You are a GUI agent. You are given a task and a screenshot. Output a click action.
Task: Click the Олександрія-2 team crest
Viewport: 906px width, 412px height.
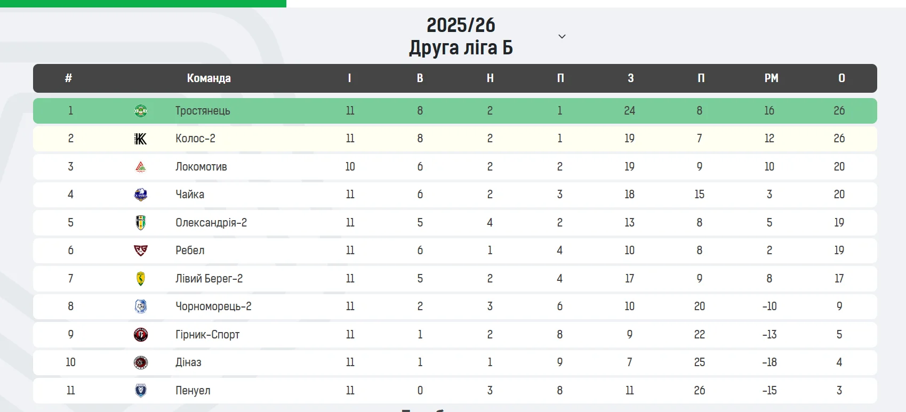pos(141,223)
